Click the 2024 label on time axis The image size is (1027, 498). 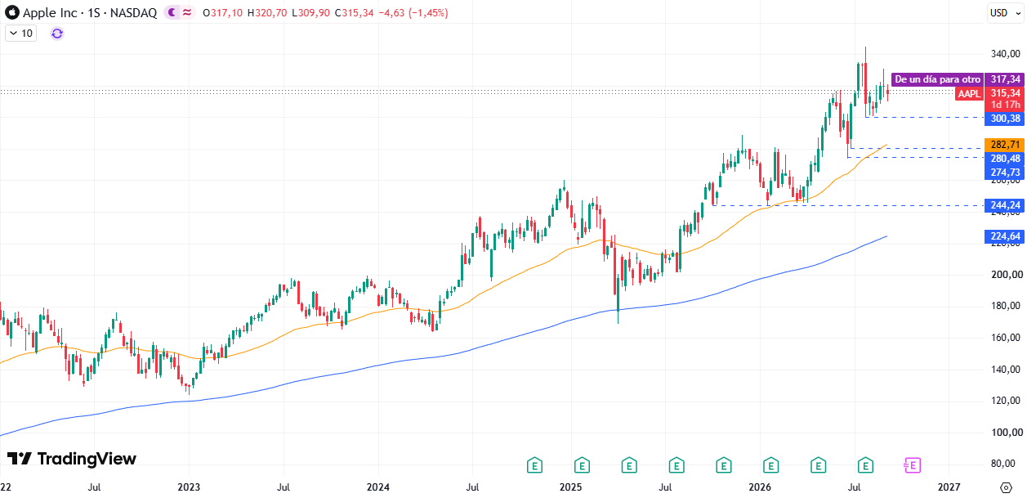tap(379, 487)
